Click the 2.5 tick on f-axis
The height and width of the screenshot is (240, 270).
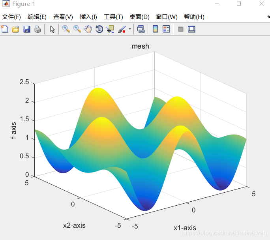[24, 82]
